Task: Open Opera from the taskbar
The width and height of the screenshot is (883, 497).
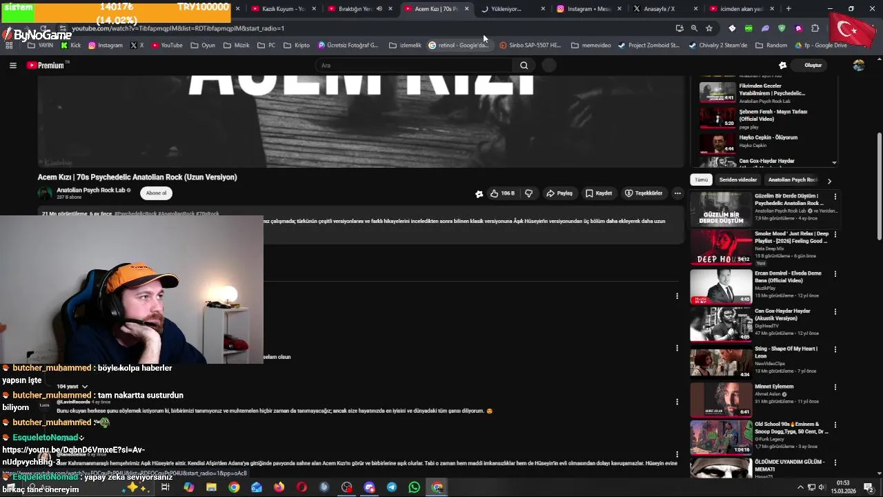Action: [x=301, y=487]
